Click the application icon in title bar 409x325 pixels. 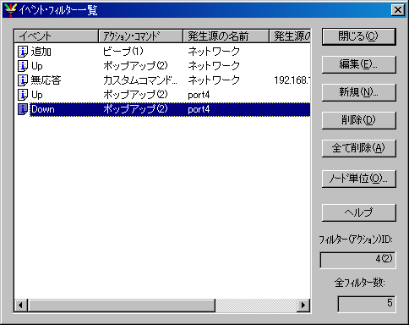point(11,10)
